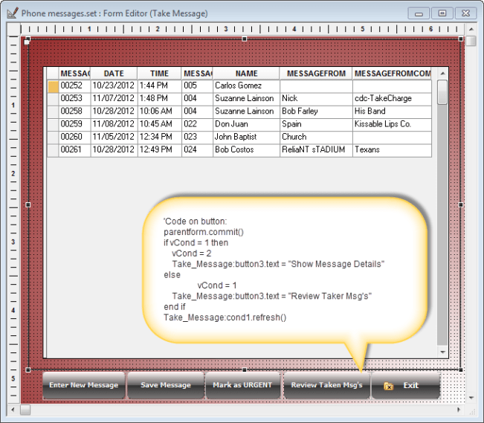Click the grid's vertical scrollbar thumb
Viewport: 484px width, 423px height.
(442, 93)
